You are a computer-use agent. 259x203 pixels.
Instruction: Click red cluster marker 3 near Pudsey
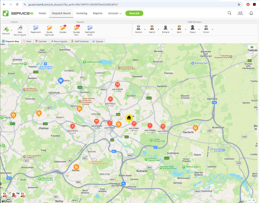72,126
